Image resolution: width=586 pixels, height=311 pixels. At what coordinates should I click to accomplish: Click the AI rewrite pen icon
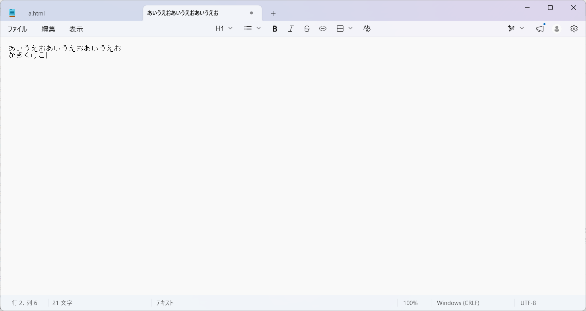(511, 29)
